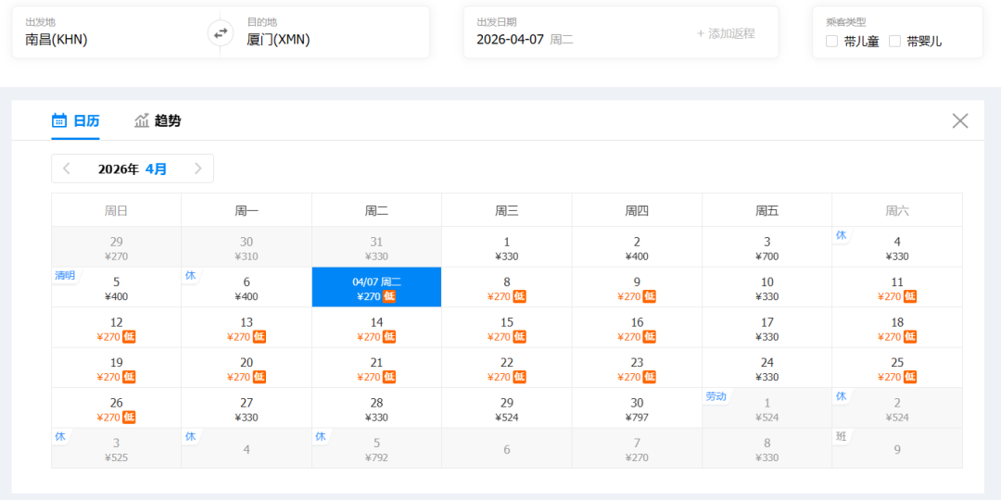The width and height of the screenshot is (1001, 500).
Task: Click the 低 badge on April 8
Action: click(520, 296)
